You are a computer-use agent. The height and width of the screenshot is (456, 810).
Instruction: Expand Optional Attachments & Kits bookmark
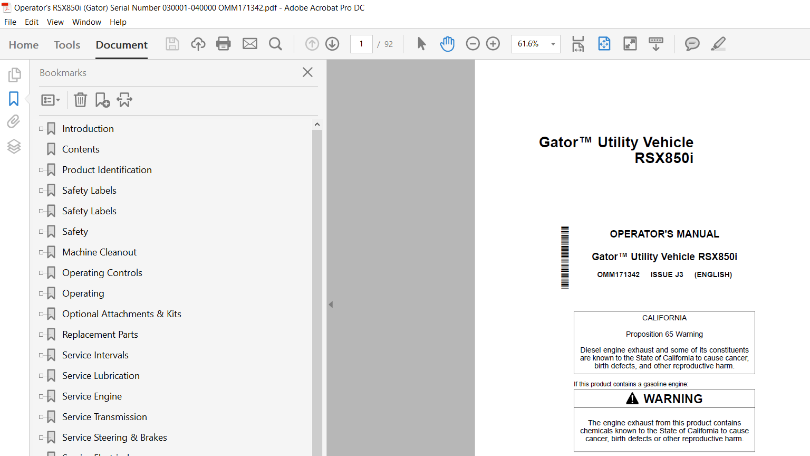click(x=41, y=314)
